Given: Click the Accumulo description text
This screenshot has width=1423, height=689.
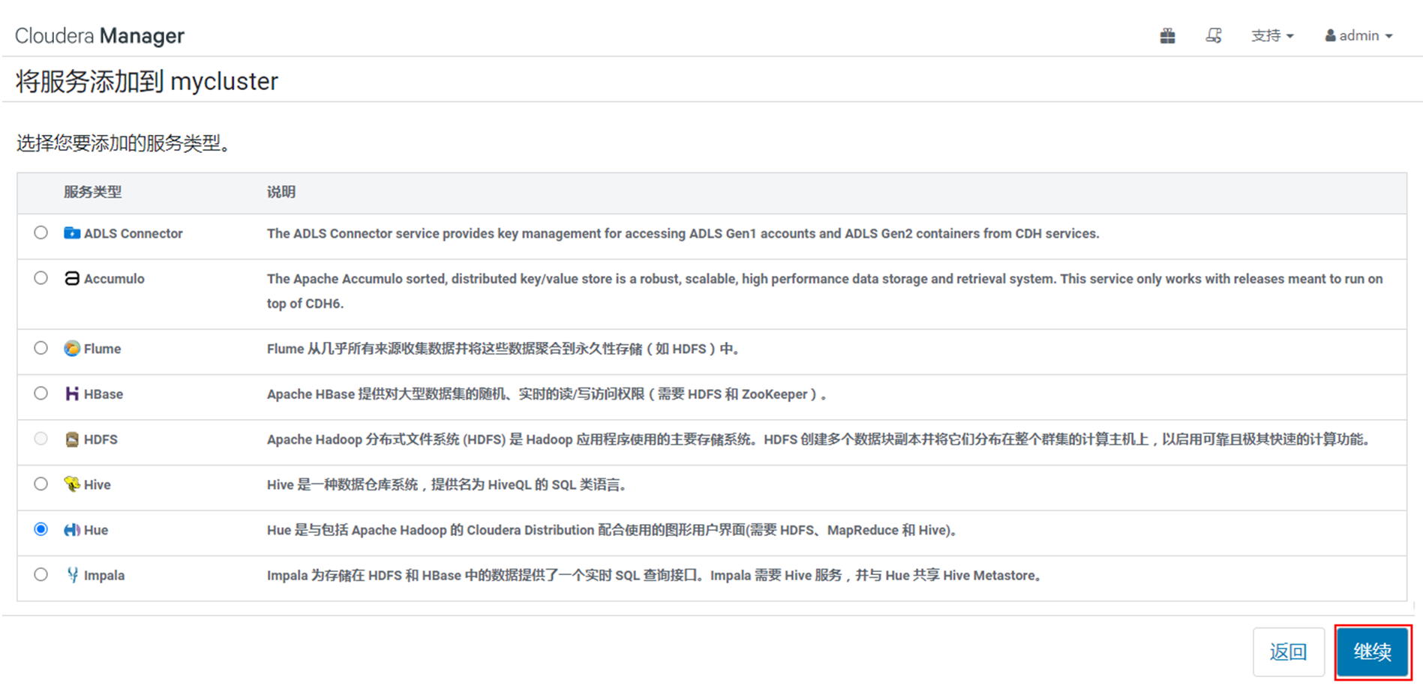Looking at the screenshot, I should click(x=824, y=291).
